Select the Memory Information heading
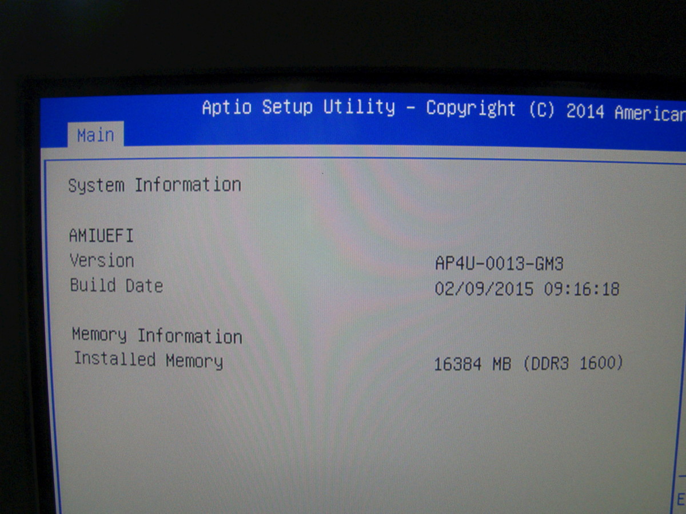This screenshot has height=514, width=686. coord(157,335)
